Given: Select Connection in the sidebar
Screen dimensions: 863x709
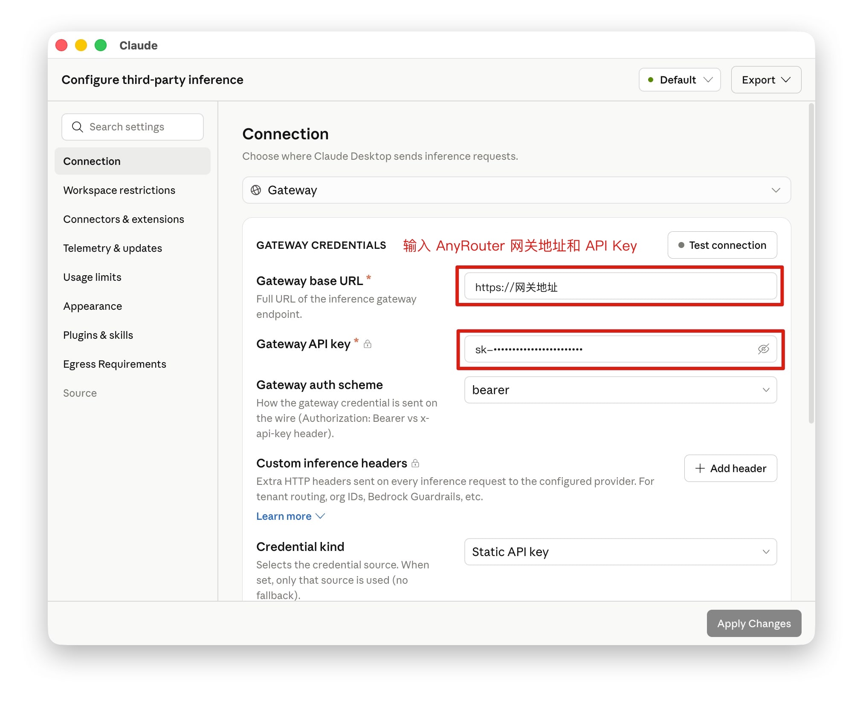Looking at the screenshot, I should point(133,161).
